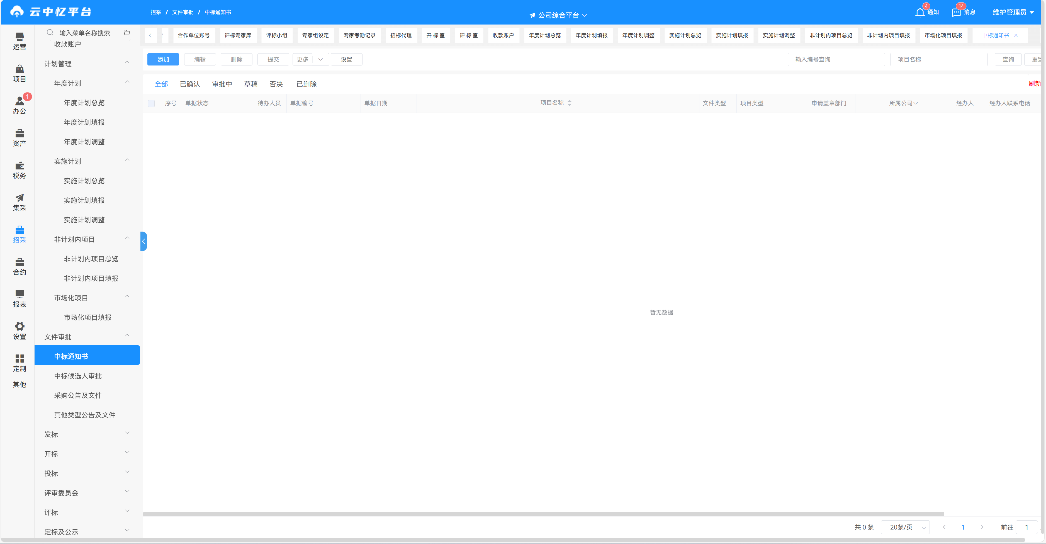
Task: Focus the 项目名称 search field
Action: pyautogui.click(x=938, y=59)
